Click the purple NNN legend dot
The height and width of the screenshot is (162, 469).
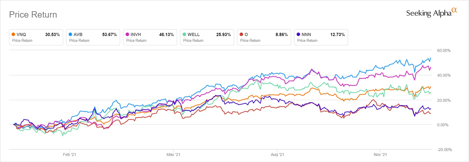[298, 34]
